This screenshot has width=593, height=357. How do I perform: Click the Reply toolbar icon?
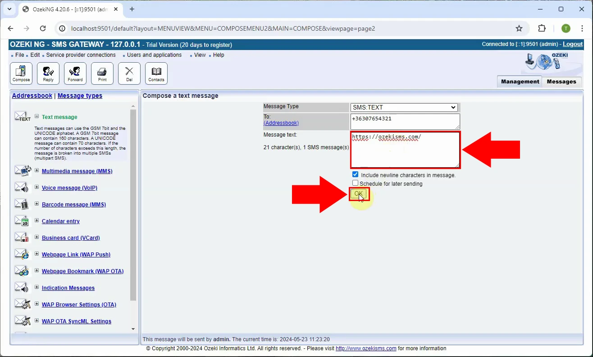[x=48, y=73]
